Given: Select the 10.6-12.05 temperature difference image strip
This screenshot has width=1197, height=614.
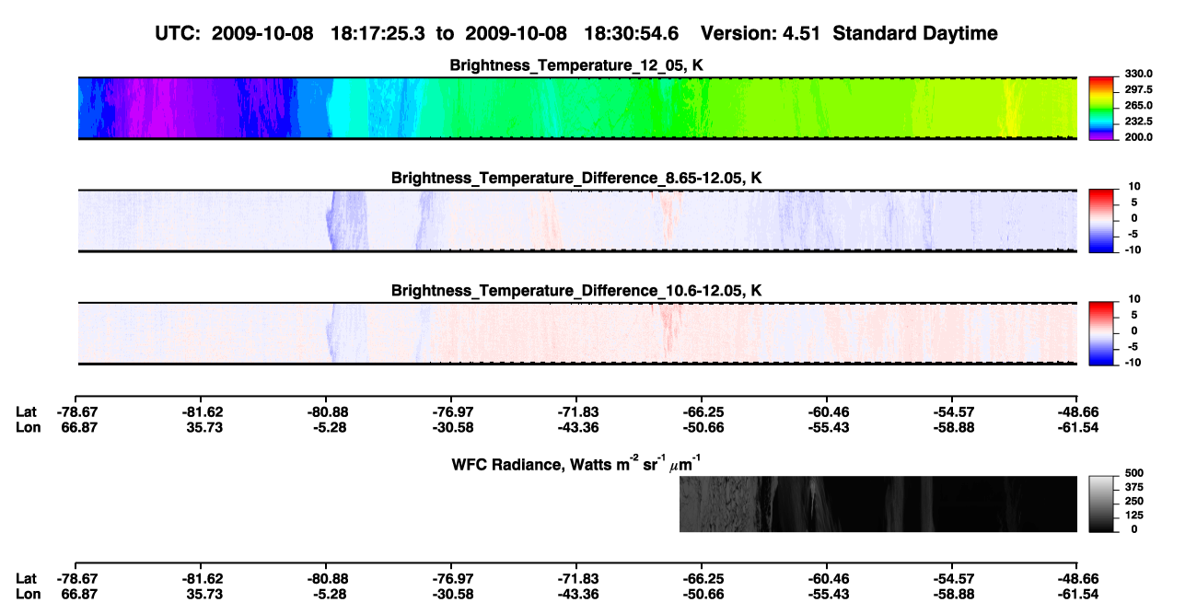Looking at the screenshot, I should [577, 332].
